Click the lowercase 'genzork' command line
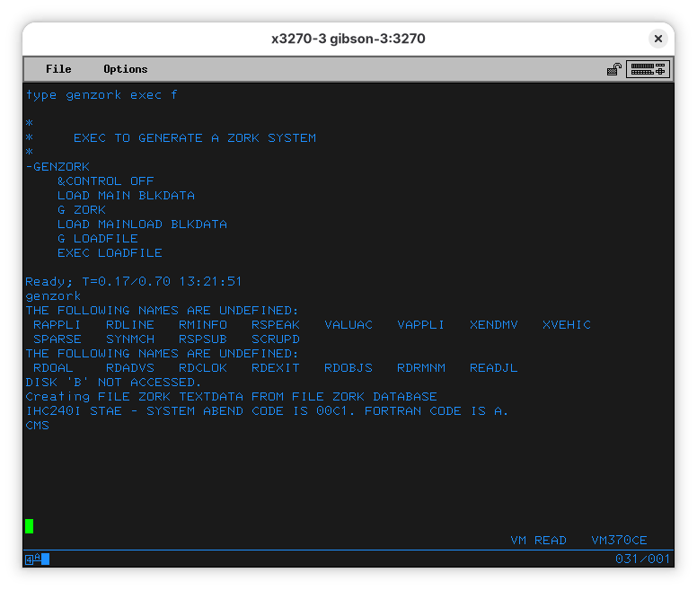This screenshot has height=590, width=697. pyautogui.click(x=53, y=296)
